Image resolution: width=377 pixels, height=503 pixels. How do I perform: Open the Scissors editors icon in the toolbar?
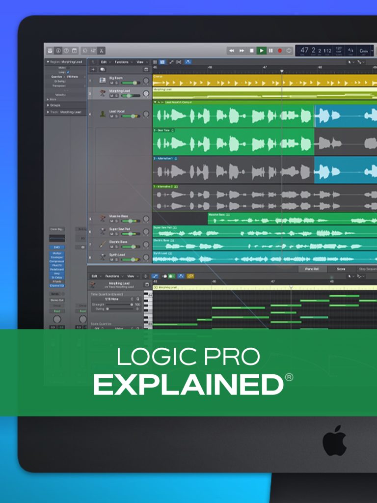pos(101,51)
